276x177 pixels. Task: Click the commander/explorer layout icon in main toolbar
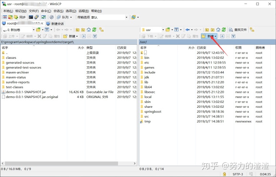click(x=43, y=17)
